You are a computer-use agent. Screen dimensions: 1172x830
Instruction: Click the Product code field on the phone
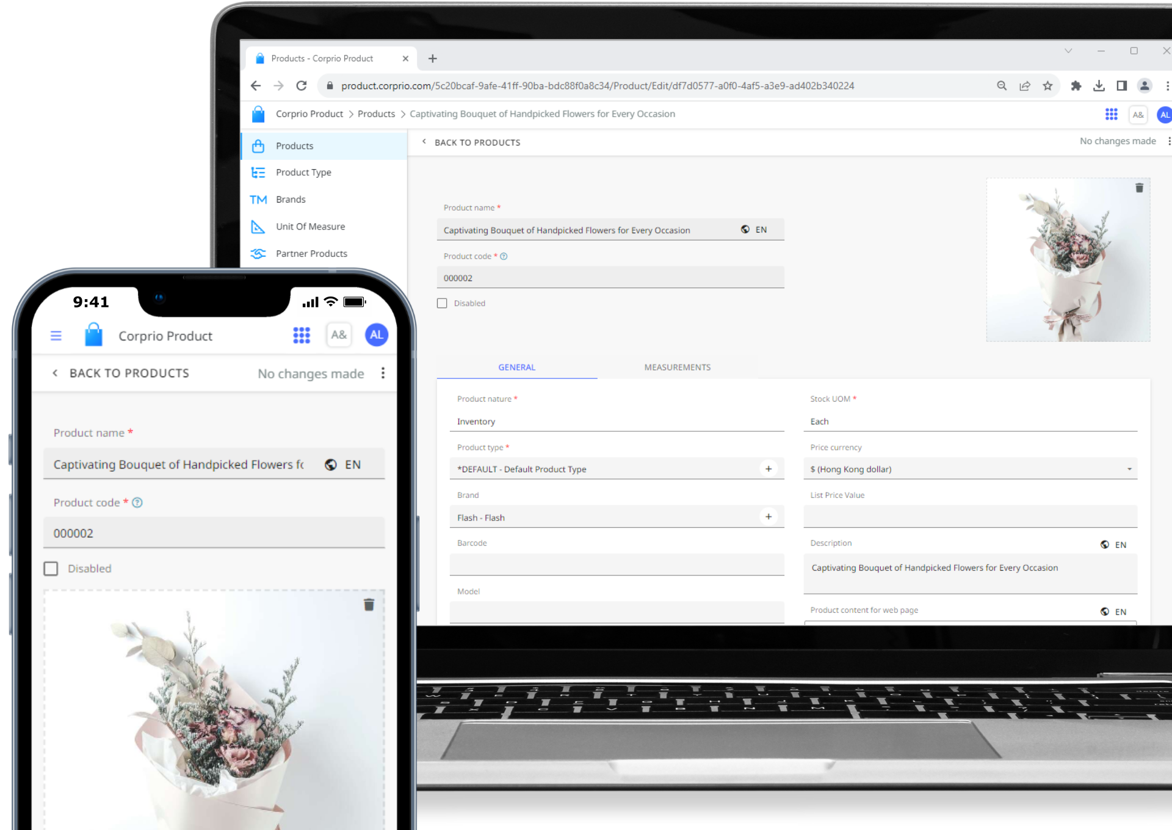(214, 533)
